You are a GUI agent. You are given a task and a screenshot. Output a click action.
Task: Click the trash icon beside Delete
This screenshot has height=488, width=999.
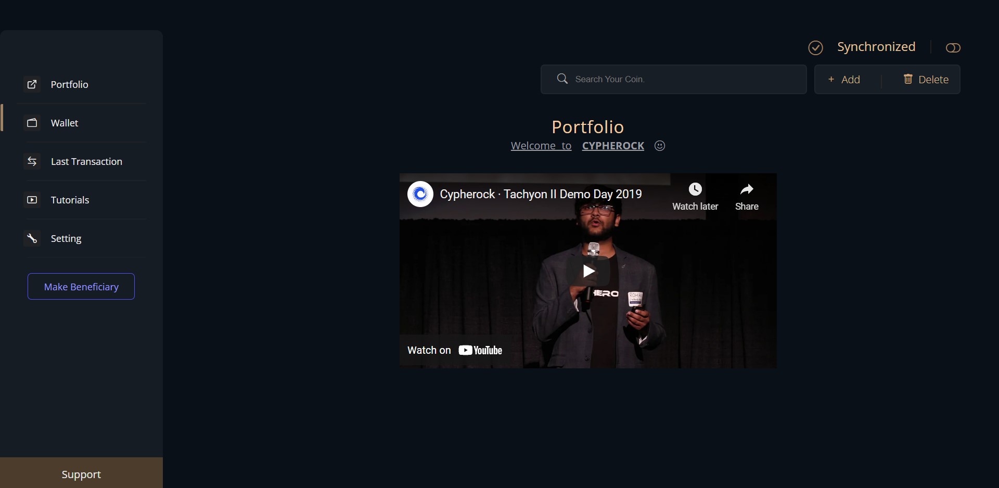pos(908,79)
